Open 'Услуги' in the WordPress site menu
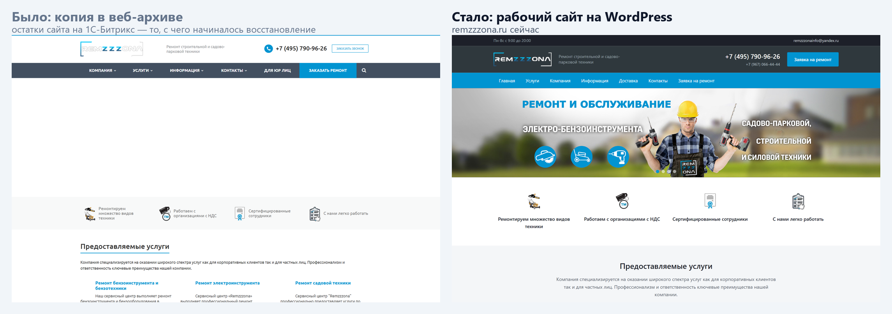The height and width of the screenshot is (314, 892). pyautogui.click(x=532, y=81)
